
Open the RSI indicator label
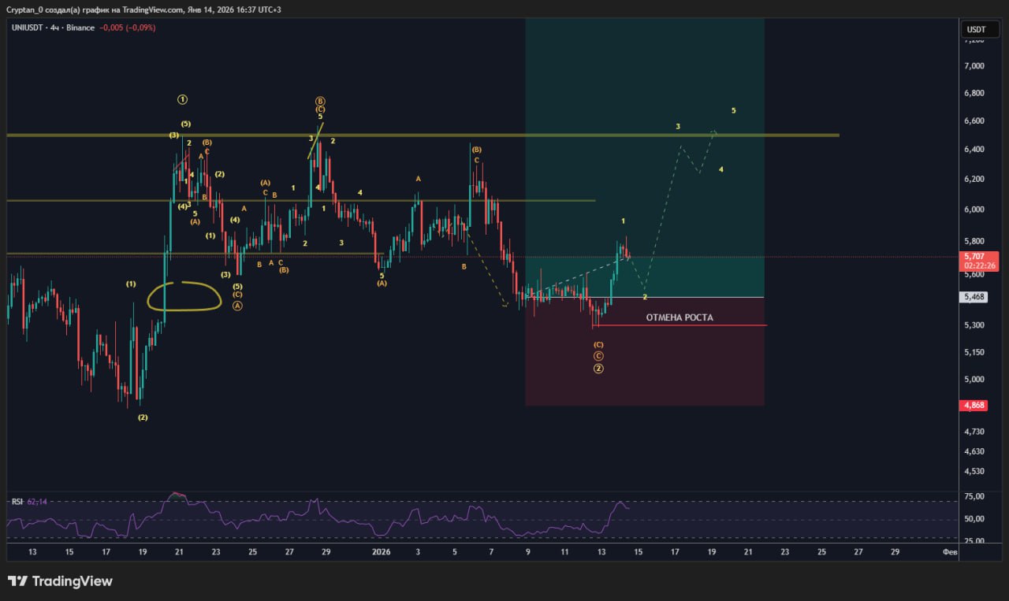click(17, 502)
